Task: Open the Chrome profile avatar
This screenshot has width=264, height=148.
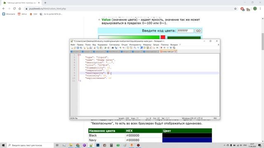Action: pyautogui.click(x=255, y=9)
